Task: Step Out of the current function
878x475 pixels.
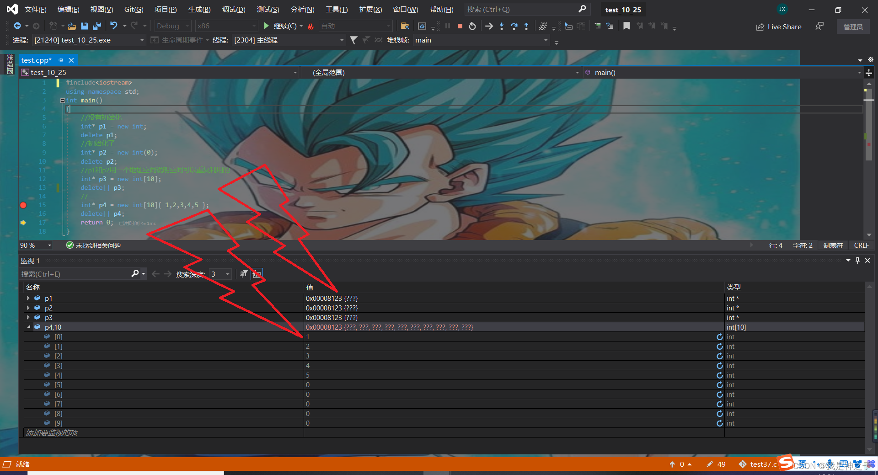Action: (x=526, y=26)
